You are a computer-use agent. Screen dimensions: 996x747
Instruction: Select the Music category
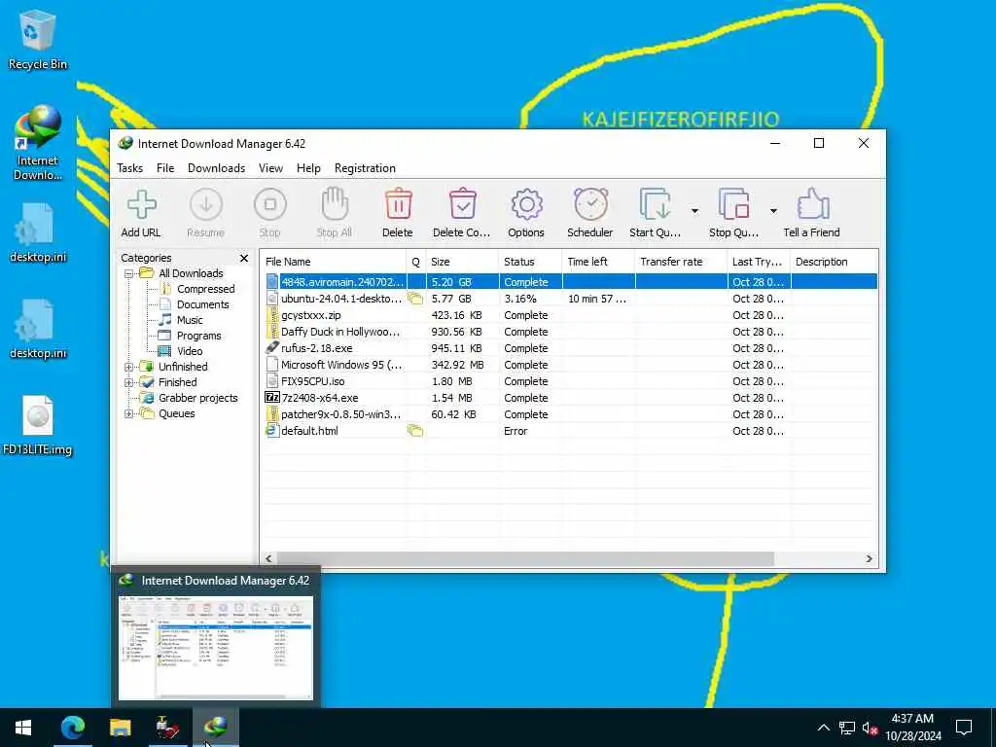190,320
